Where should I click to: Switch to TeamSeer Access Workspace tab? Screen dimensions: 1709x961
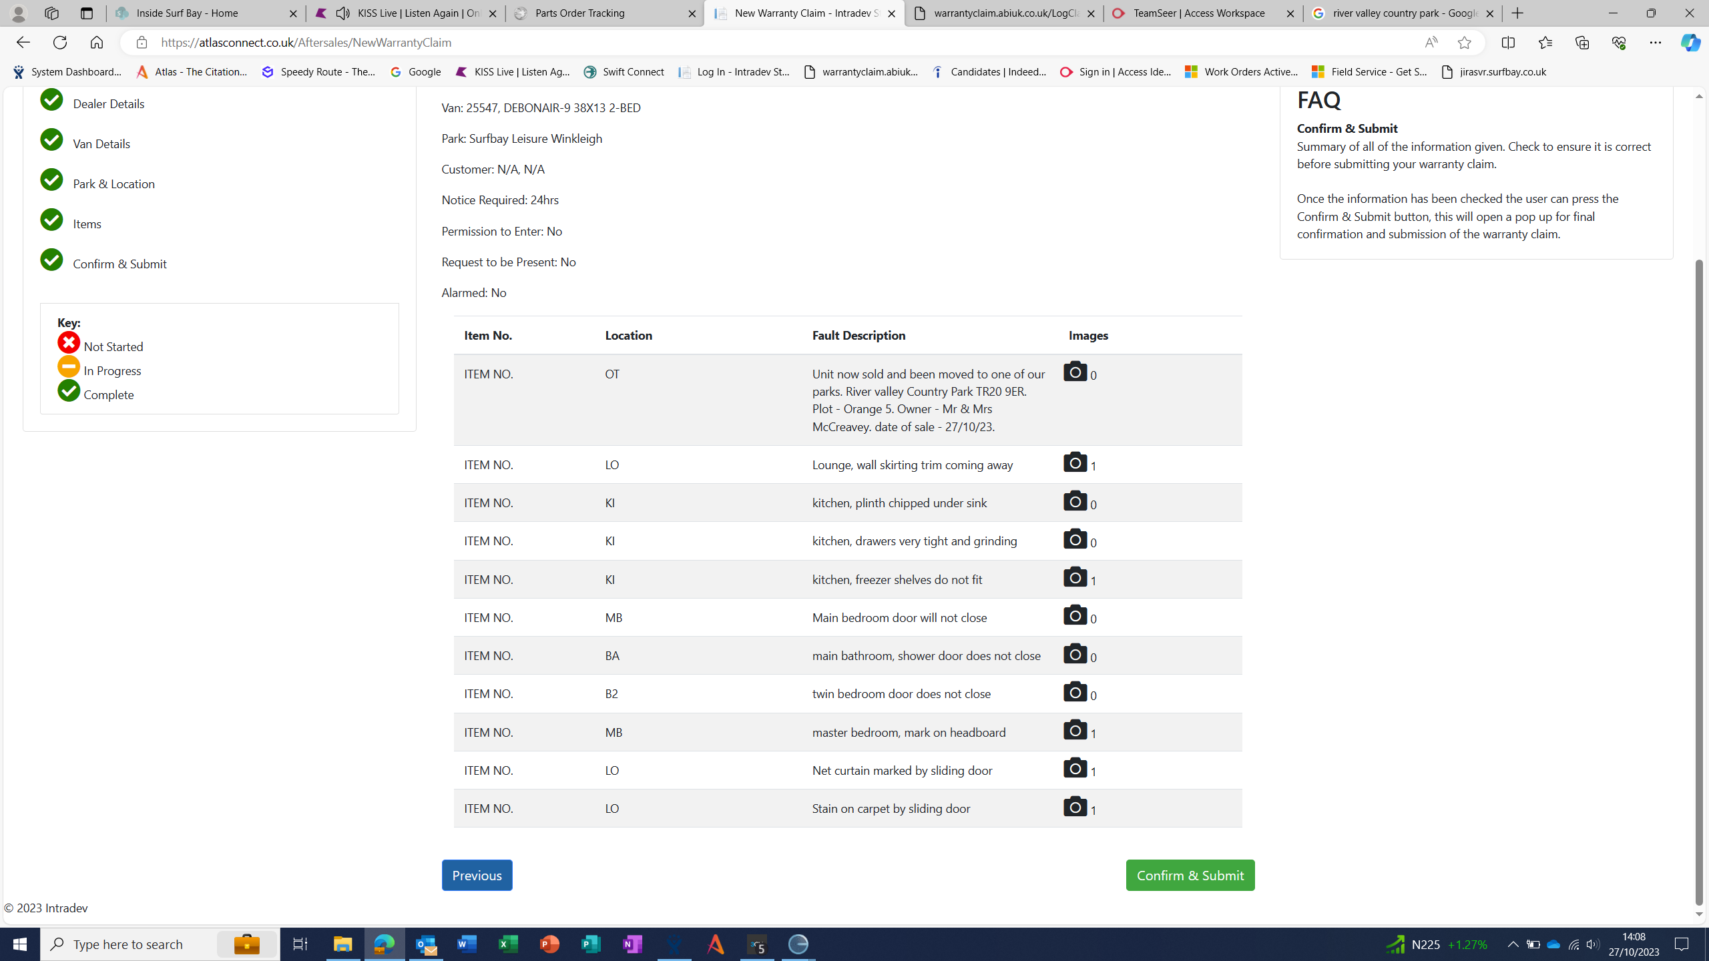click(x=1200, y=13)
